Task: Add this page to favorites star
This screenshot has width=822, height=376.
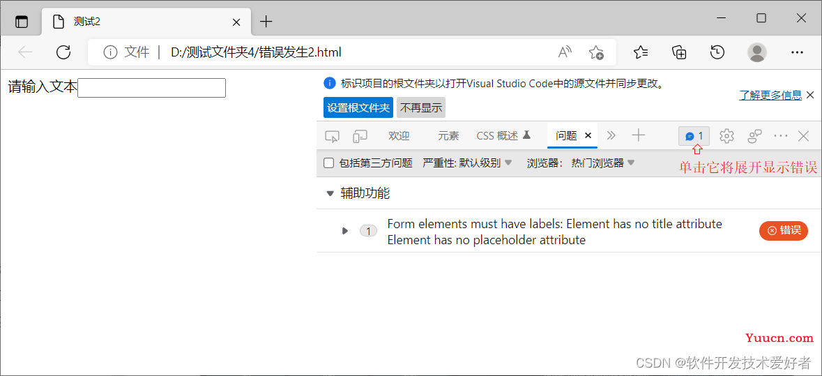Action: pyautogui.click(x=596, y=52)
